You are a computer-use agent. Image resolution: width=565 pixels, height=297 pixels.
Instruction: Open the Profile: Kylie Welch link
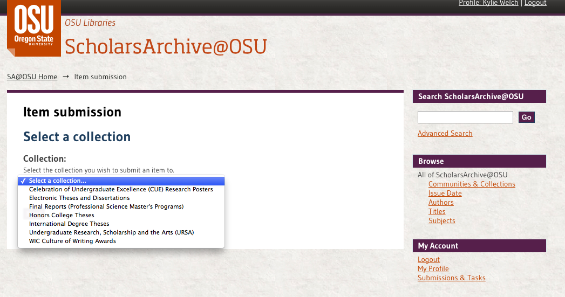pyautogui.click(x=488, y=3)
